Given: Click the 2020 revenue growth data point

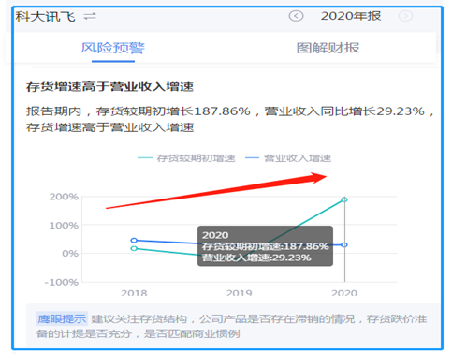Looking at the screenshot, I should (344, 245).
